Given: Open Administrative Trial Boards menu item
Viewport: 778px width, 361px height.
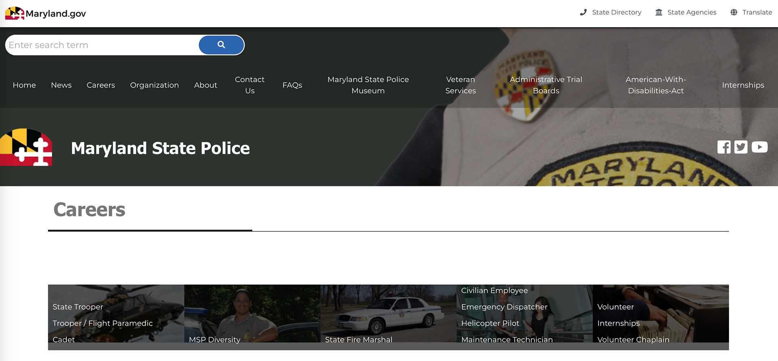Looking at the screenshot, I should coord(546,85).
